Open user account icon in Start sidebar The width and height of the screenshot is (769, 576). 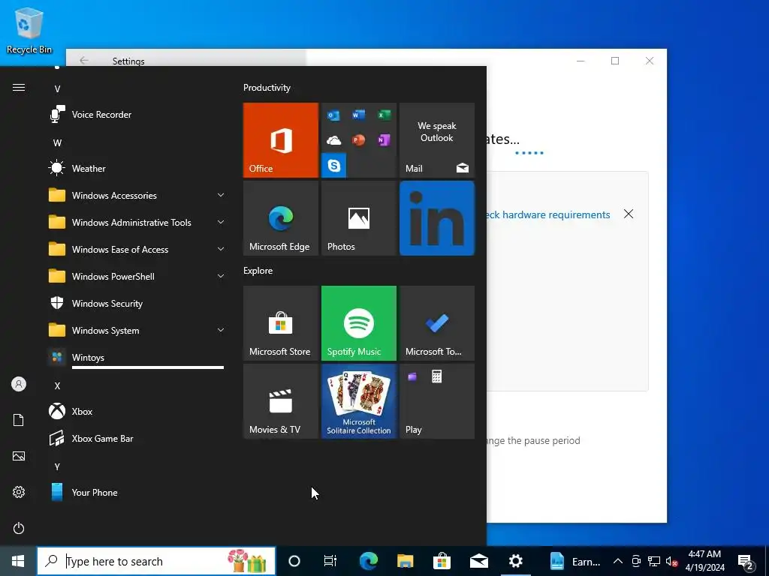coord(19,384)
